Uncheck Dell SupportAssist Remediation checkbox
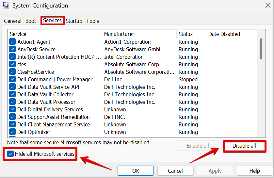 coord(12,117)
